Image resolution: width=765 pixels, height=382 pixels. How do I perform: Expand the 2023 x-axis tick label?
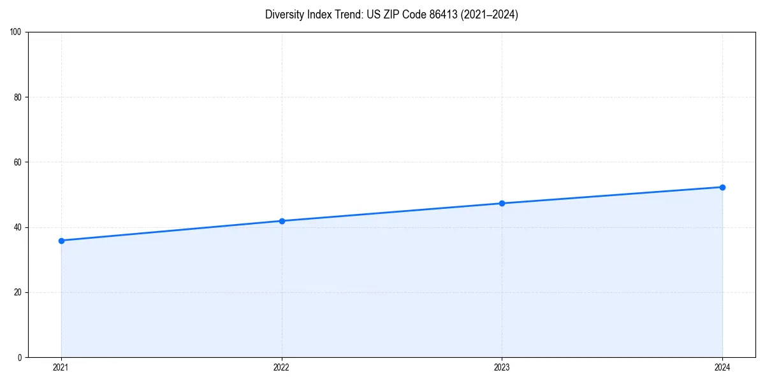coord(502,367)
